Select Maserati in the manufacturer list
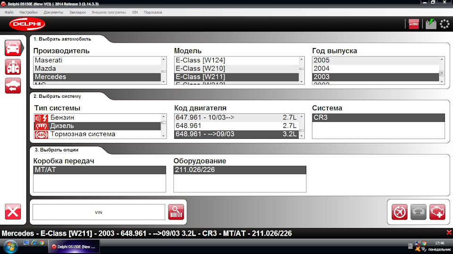453x254 pixels. (x=97, y=60)
